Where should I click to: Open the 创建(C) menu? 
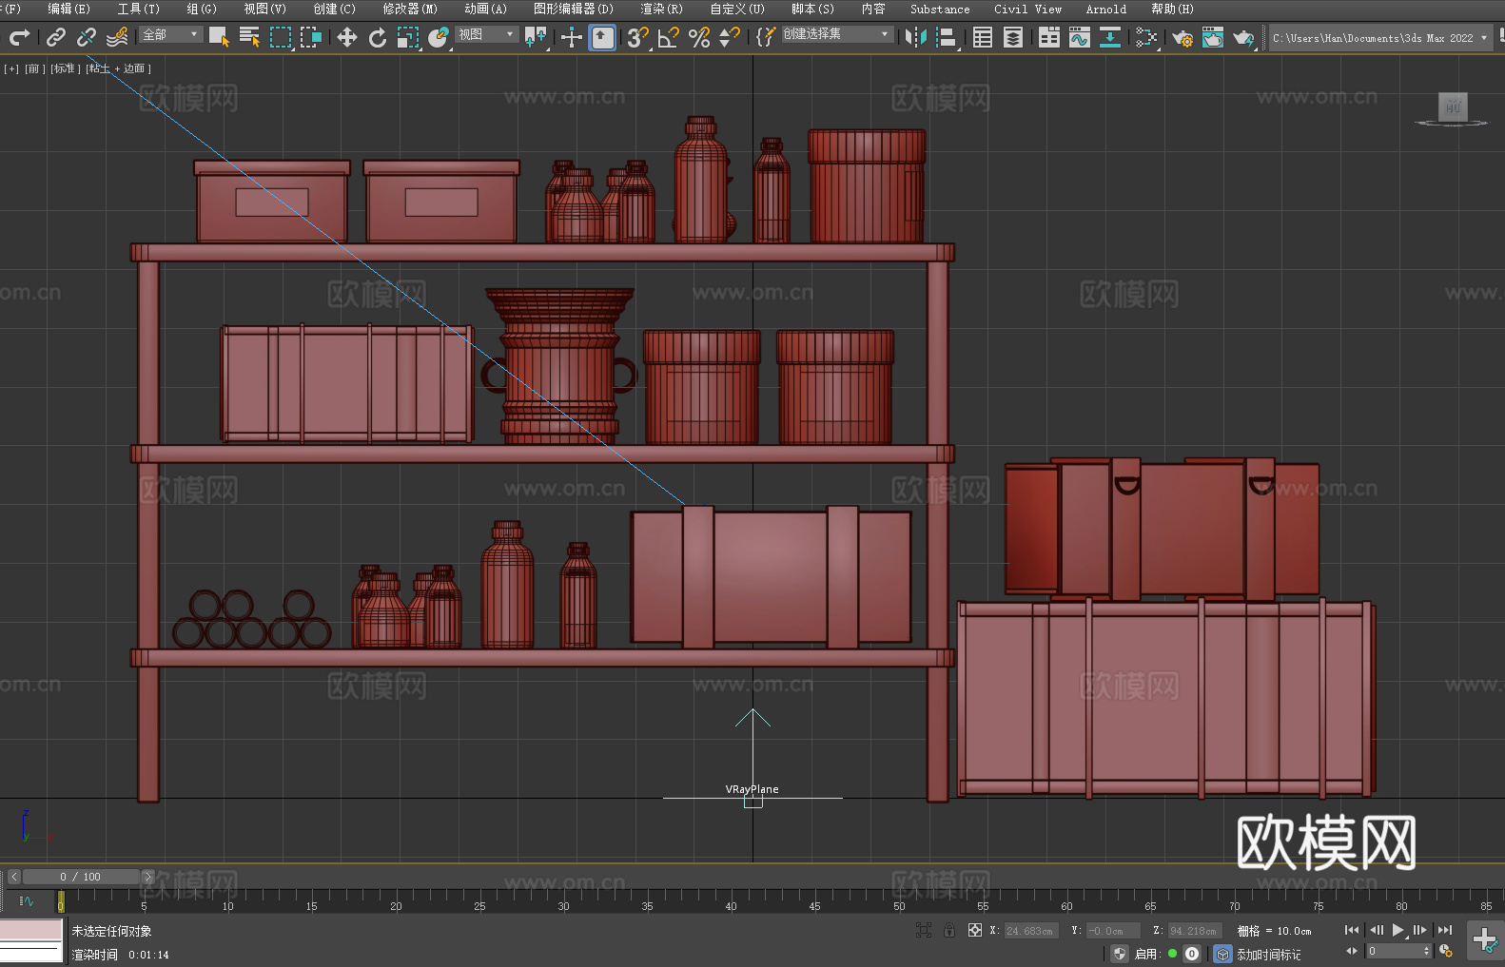pyautogui.click(x=334, y=9)
